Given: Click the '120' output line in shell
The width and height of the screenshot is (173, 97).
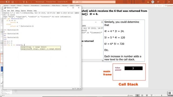Looking at the screenshot, I should tap(5, 39).
